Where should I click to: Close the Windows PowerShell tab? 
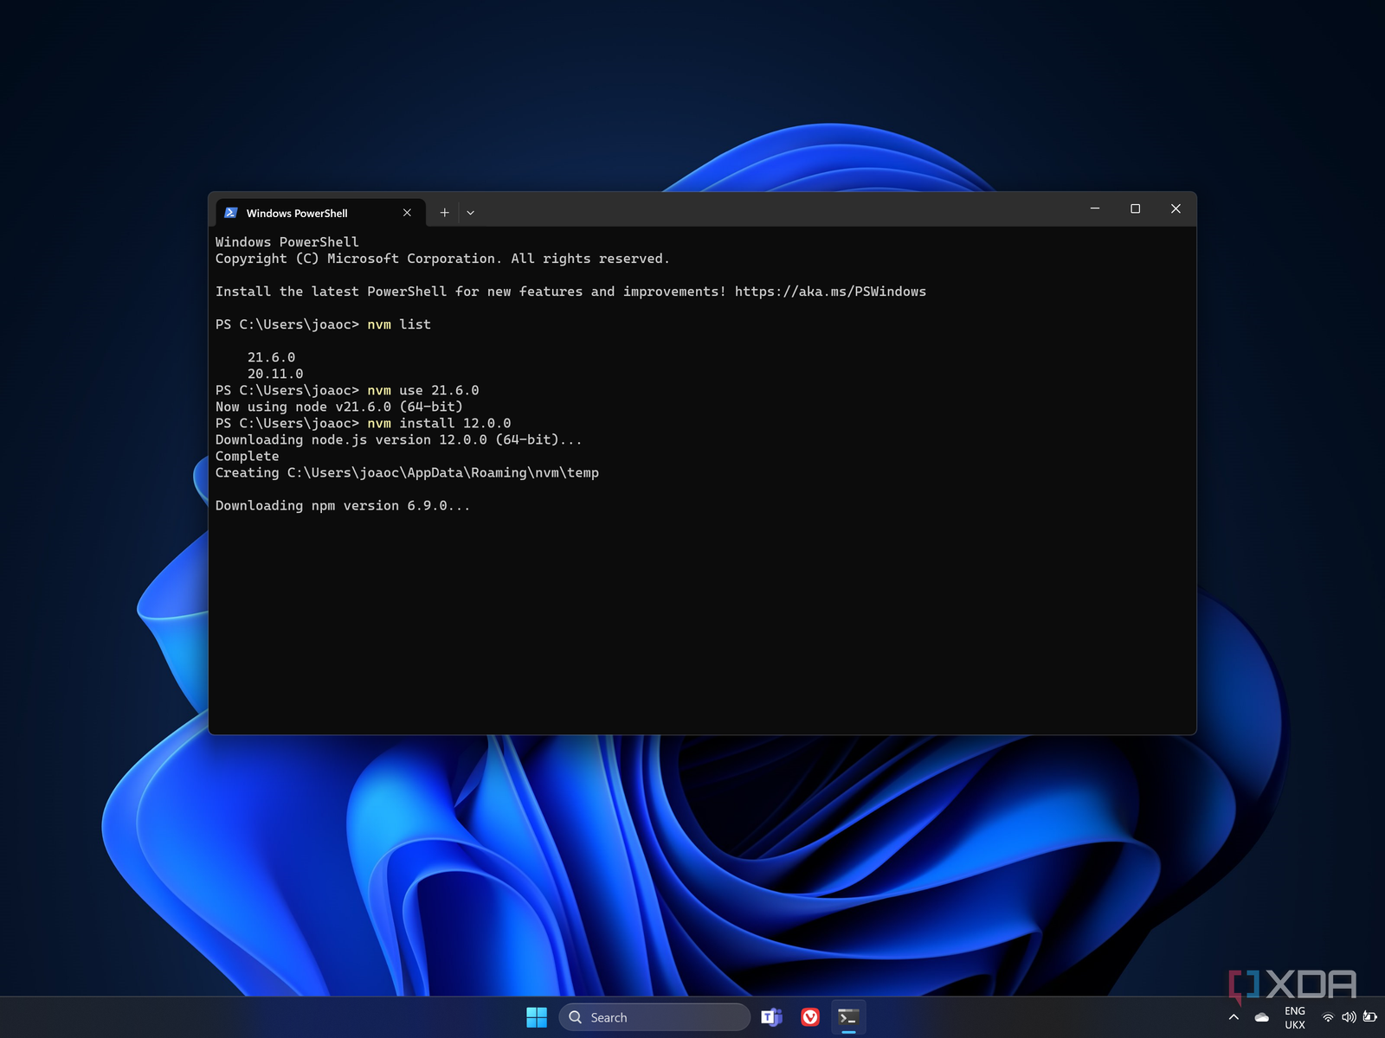(407, 213)
